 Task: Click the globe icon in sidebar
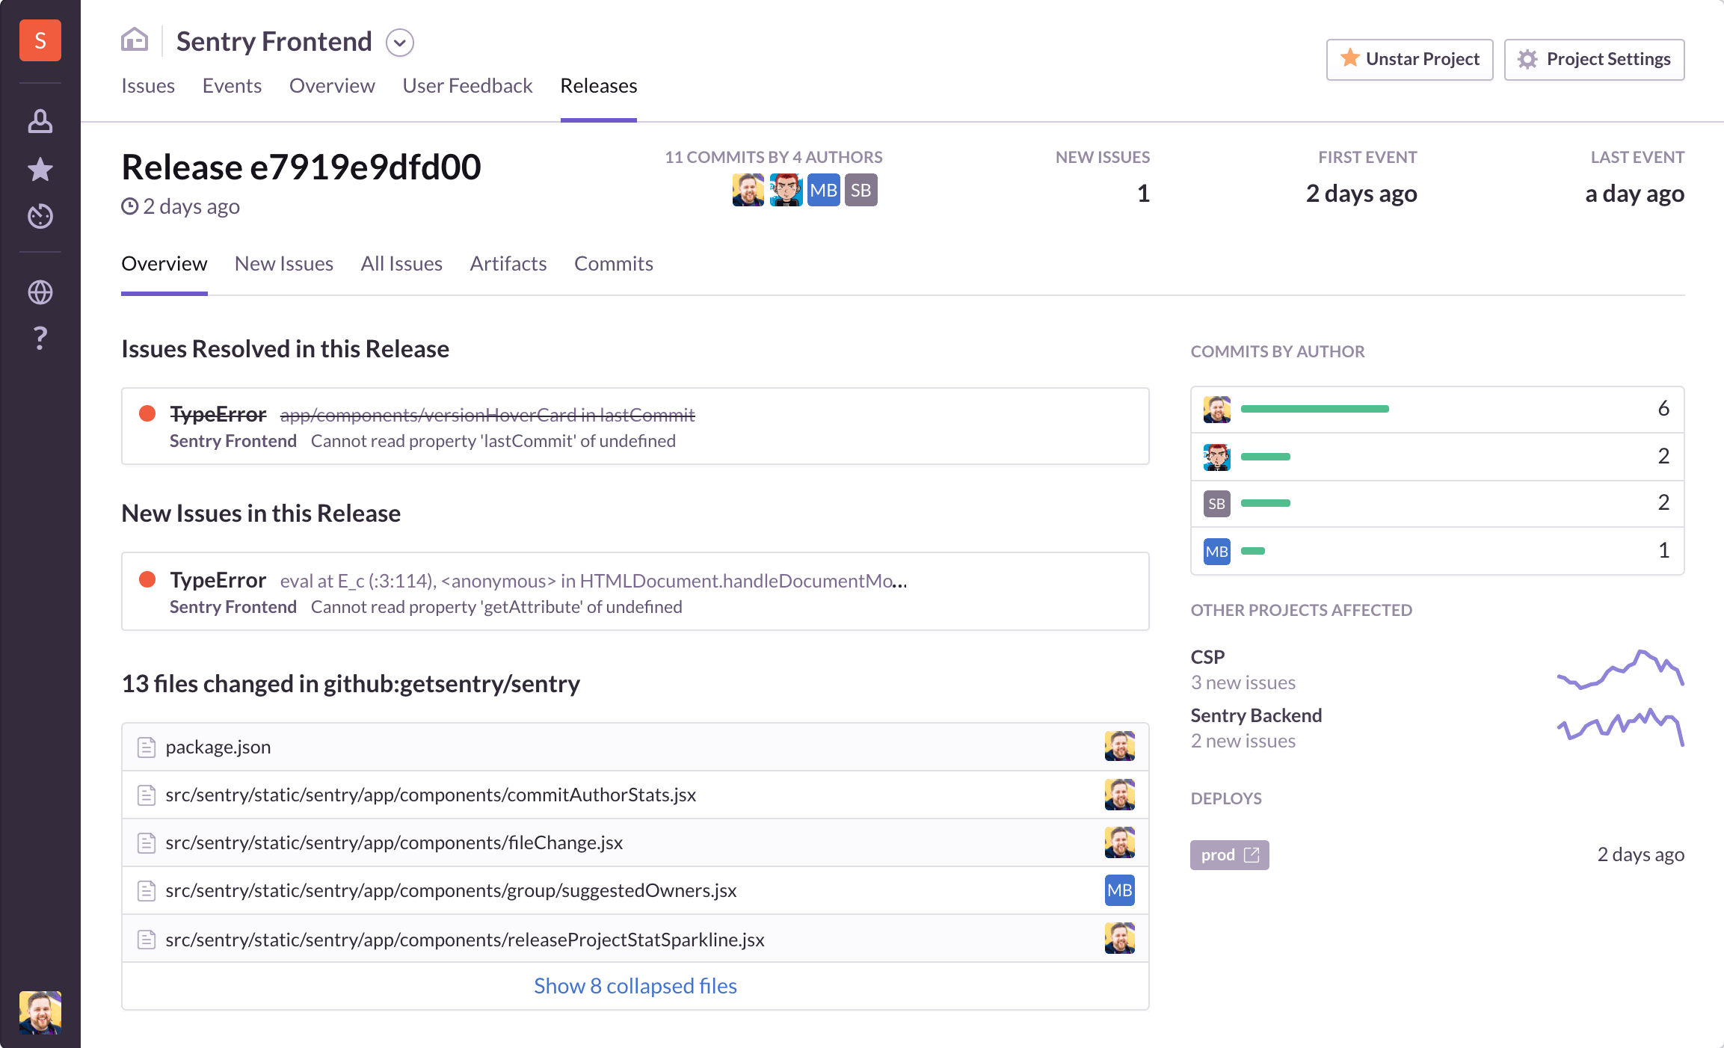tap(40, 292)
